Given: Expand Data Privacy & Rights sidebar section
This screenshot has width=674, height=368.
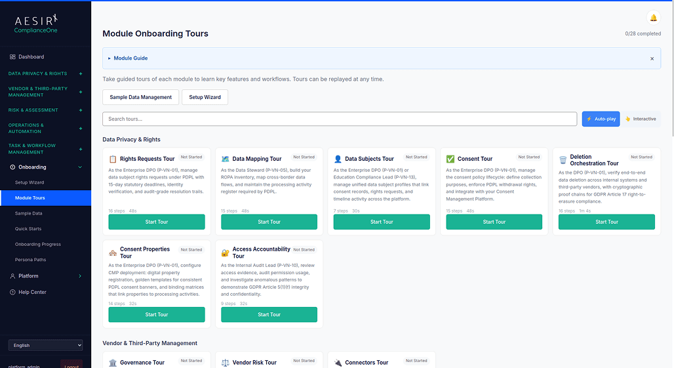Looking at the screenshot, I should pyautogui.click(x=81, y=73).
